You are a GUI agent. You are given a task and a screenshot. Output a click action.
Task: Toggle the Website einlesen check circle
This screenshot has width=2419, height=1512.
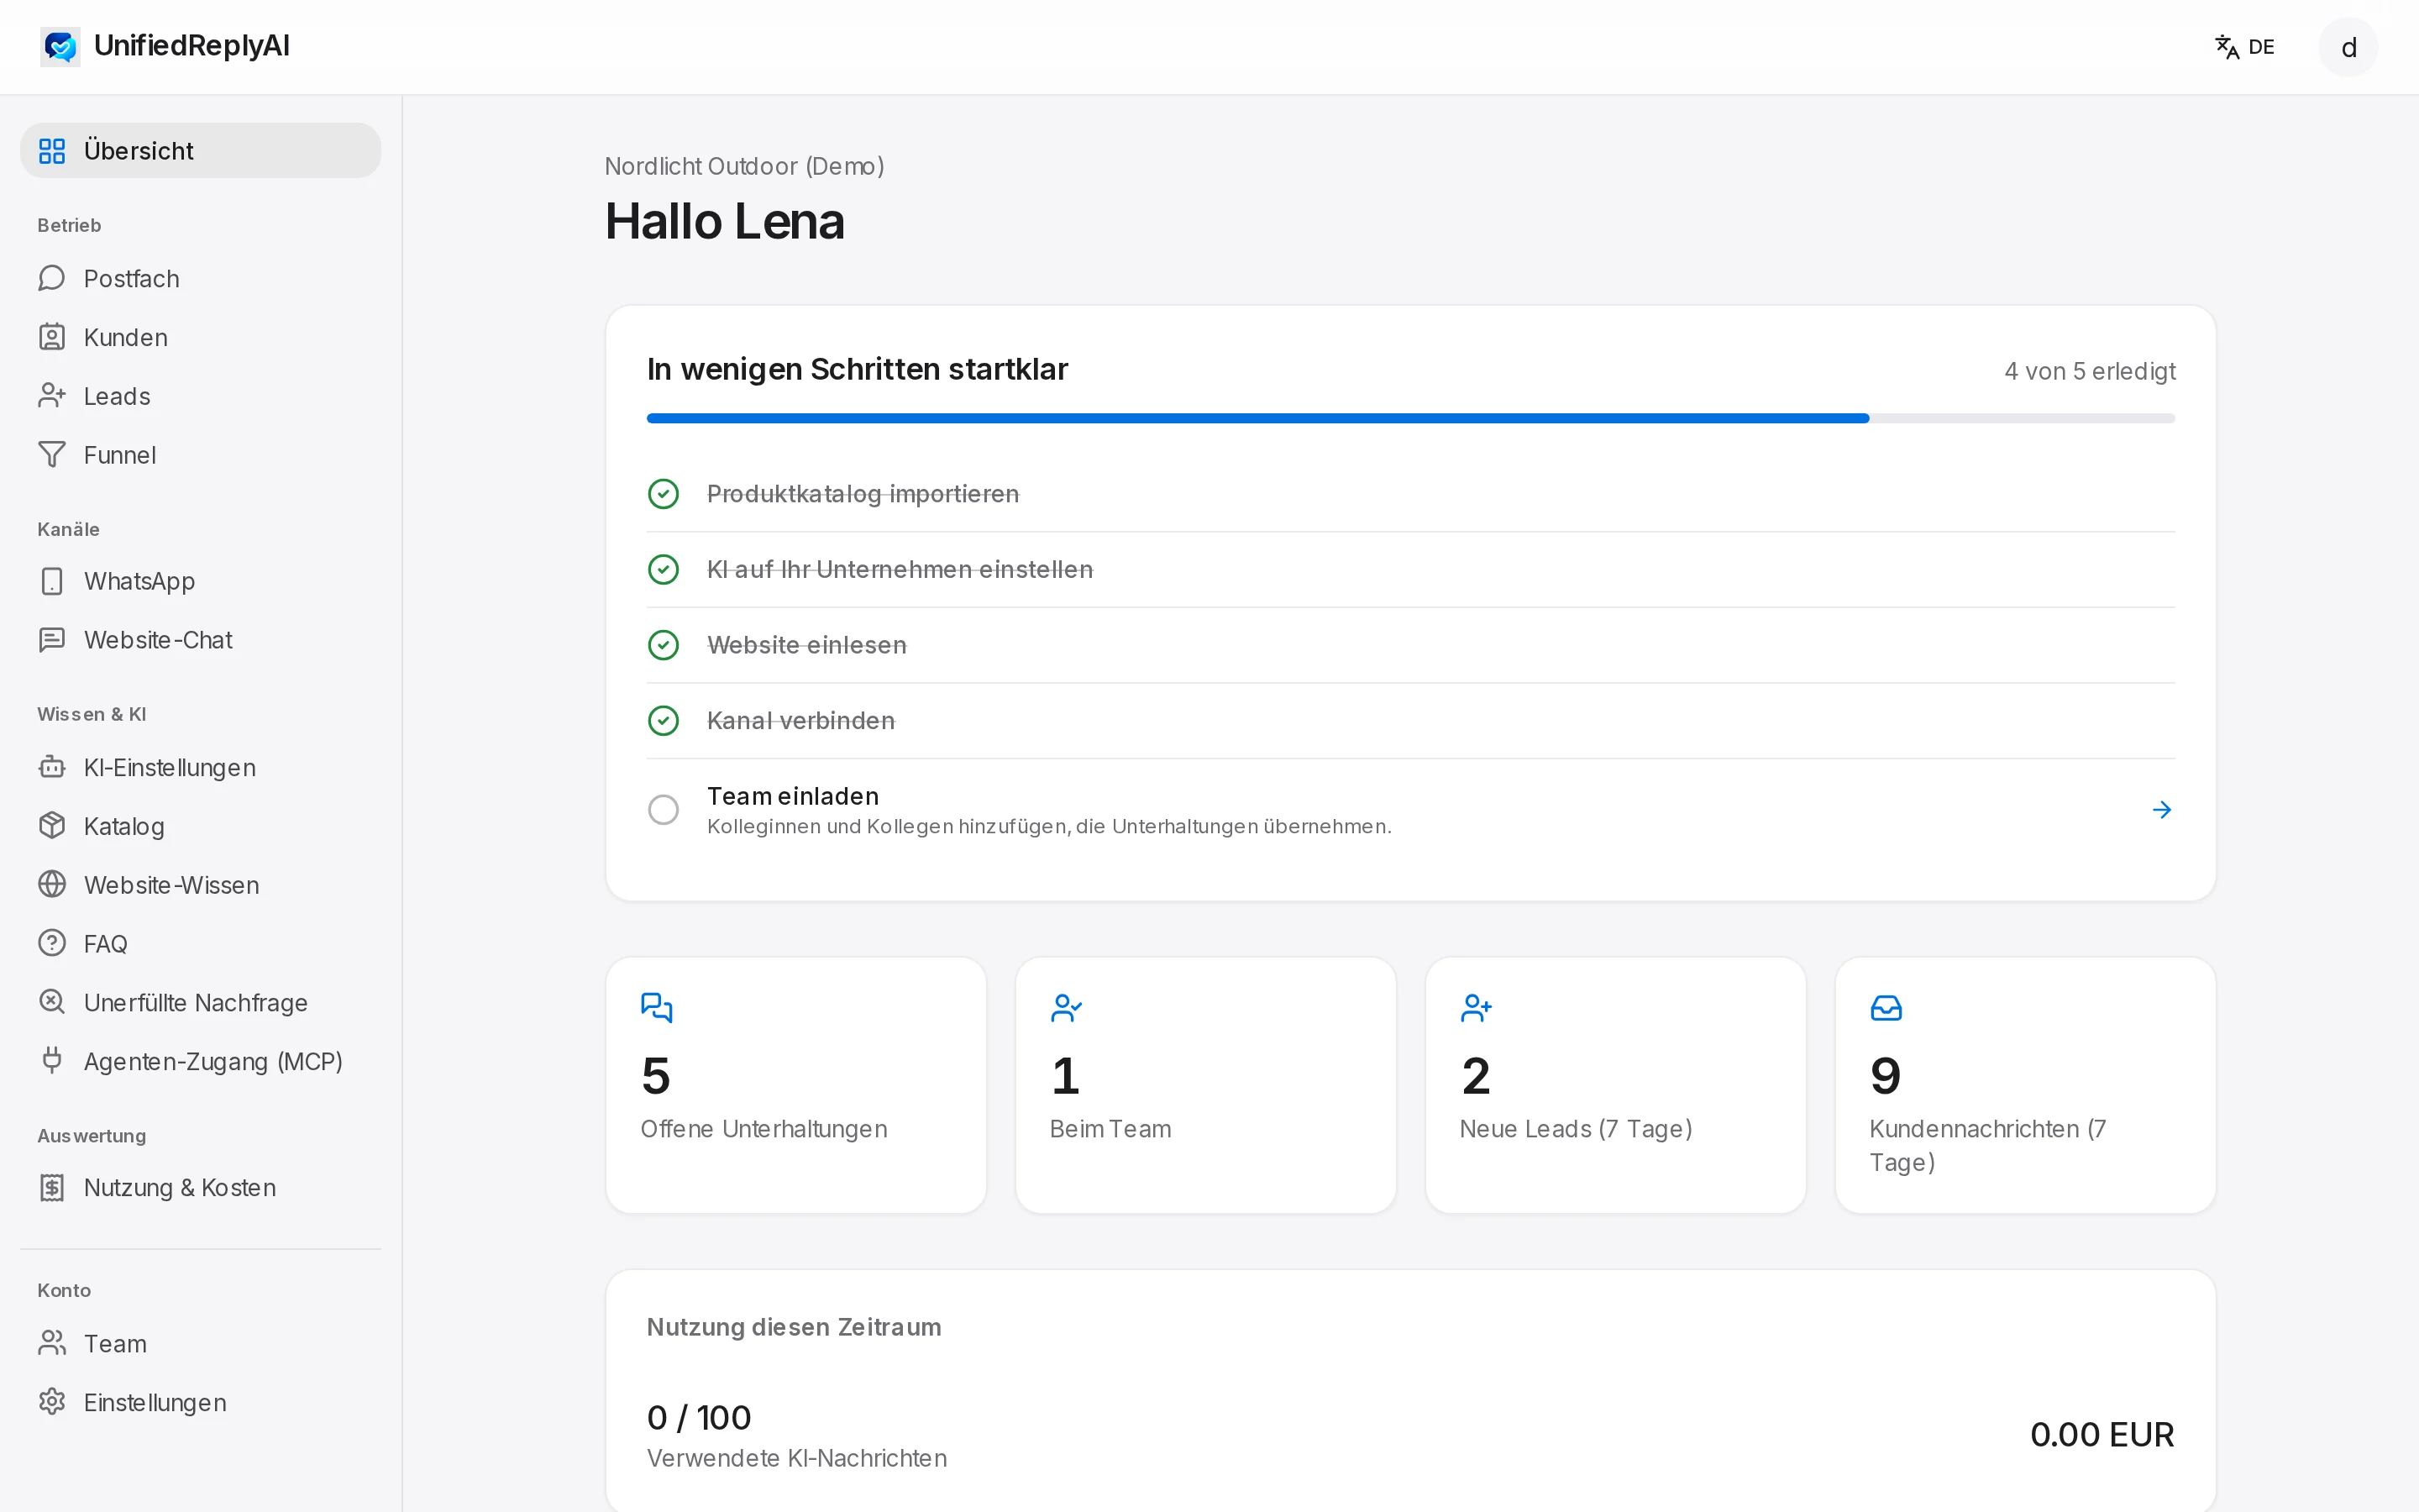(x=664, y=645)
